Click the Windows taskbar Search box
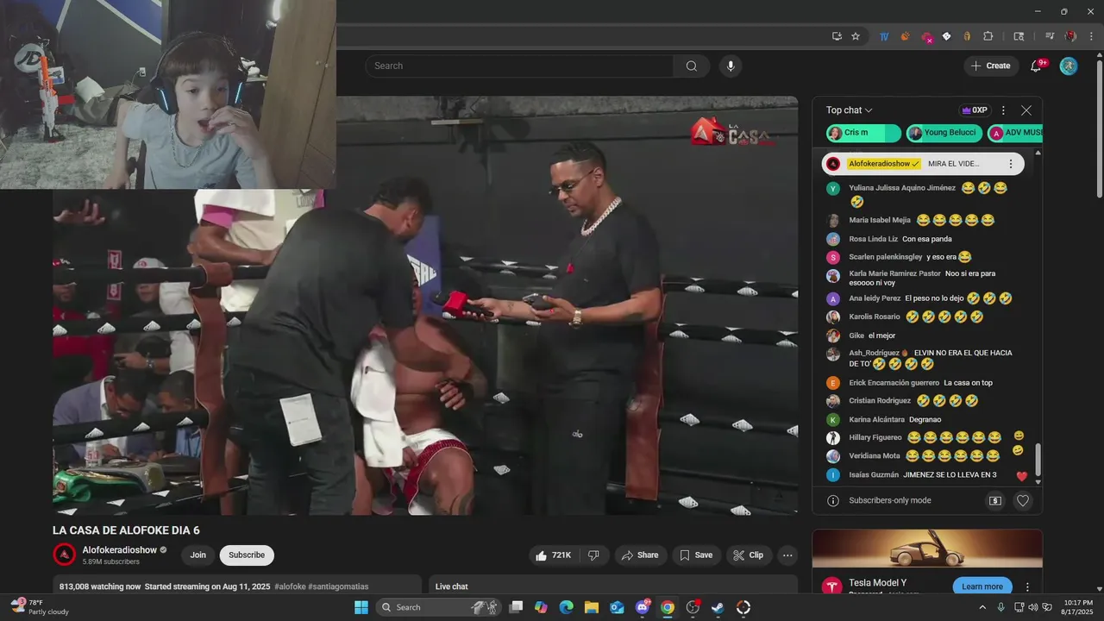The image size is (1104, 621). pos(440,607)
